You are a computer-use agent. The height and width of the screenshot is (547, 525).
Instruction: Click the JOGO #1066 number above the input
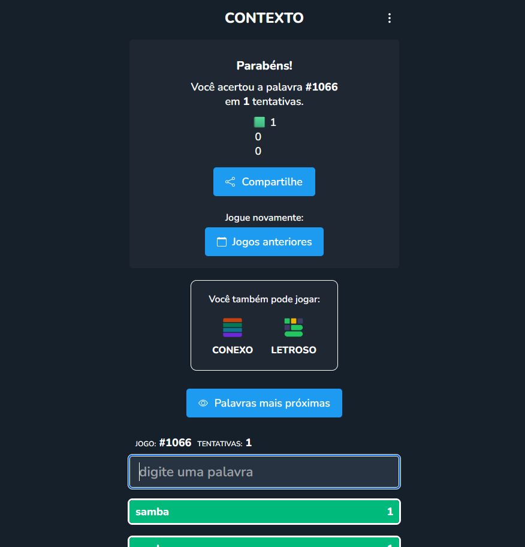pos(175,443)
